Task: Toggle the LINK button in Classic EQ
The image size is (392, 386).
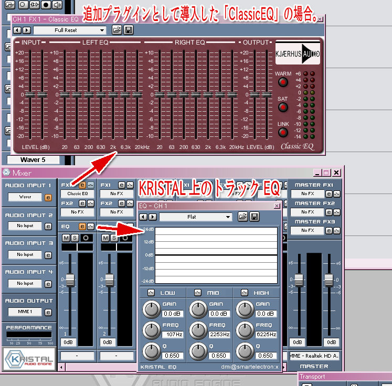Action: tap(283, 132)
